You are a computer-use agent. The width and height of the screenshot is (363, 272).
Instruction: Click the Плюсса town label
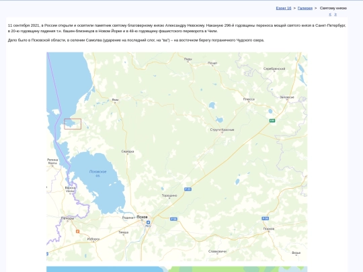tap(249, 99)
